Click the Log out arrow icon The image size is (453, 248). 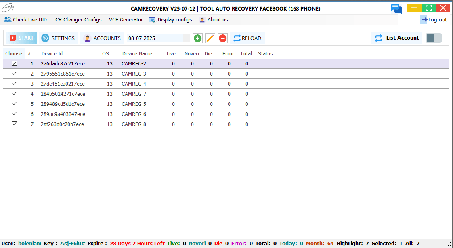tap(424, 19)
